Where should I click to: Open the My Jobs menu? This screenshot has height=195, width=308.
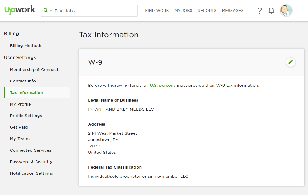pos(183,11)
